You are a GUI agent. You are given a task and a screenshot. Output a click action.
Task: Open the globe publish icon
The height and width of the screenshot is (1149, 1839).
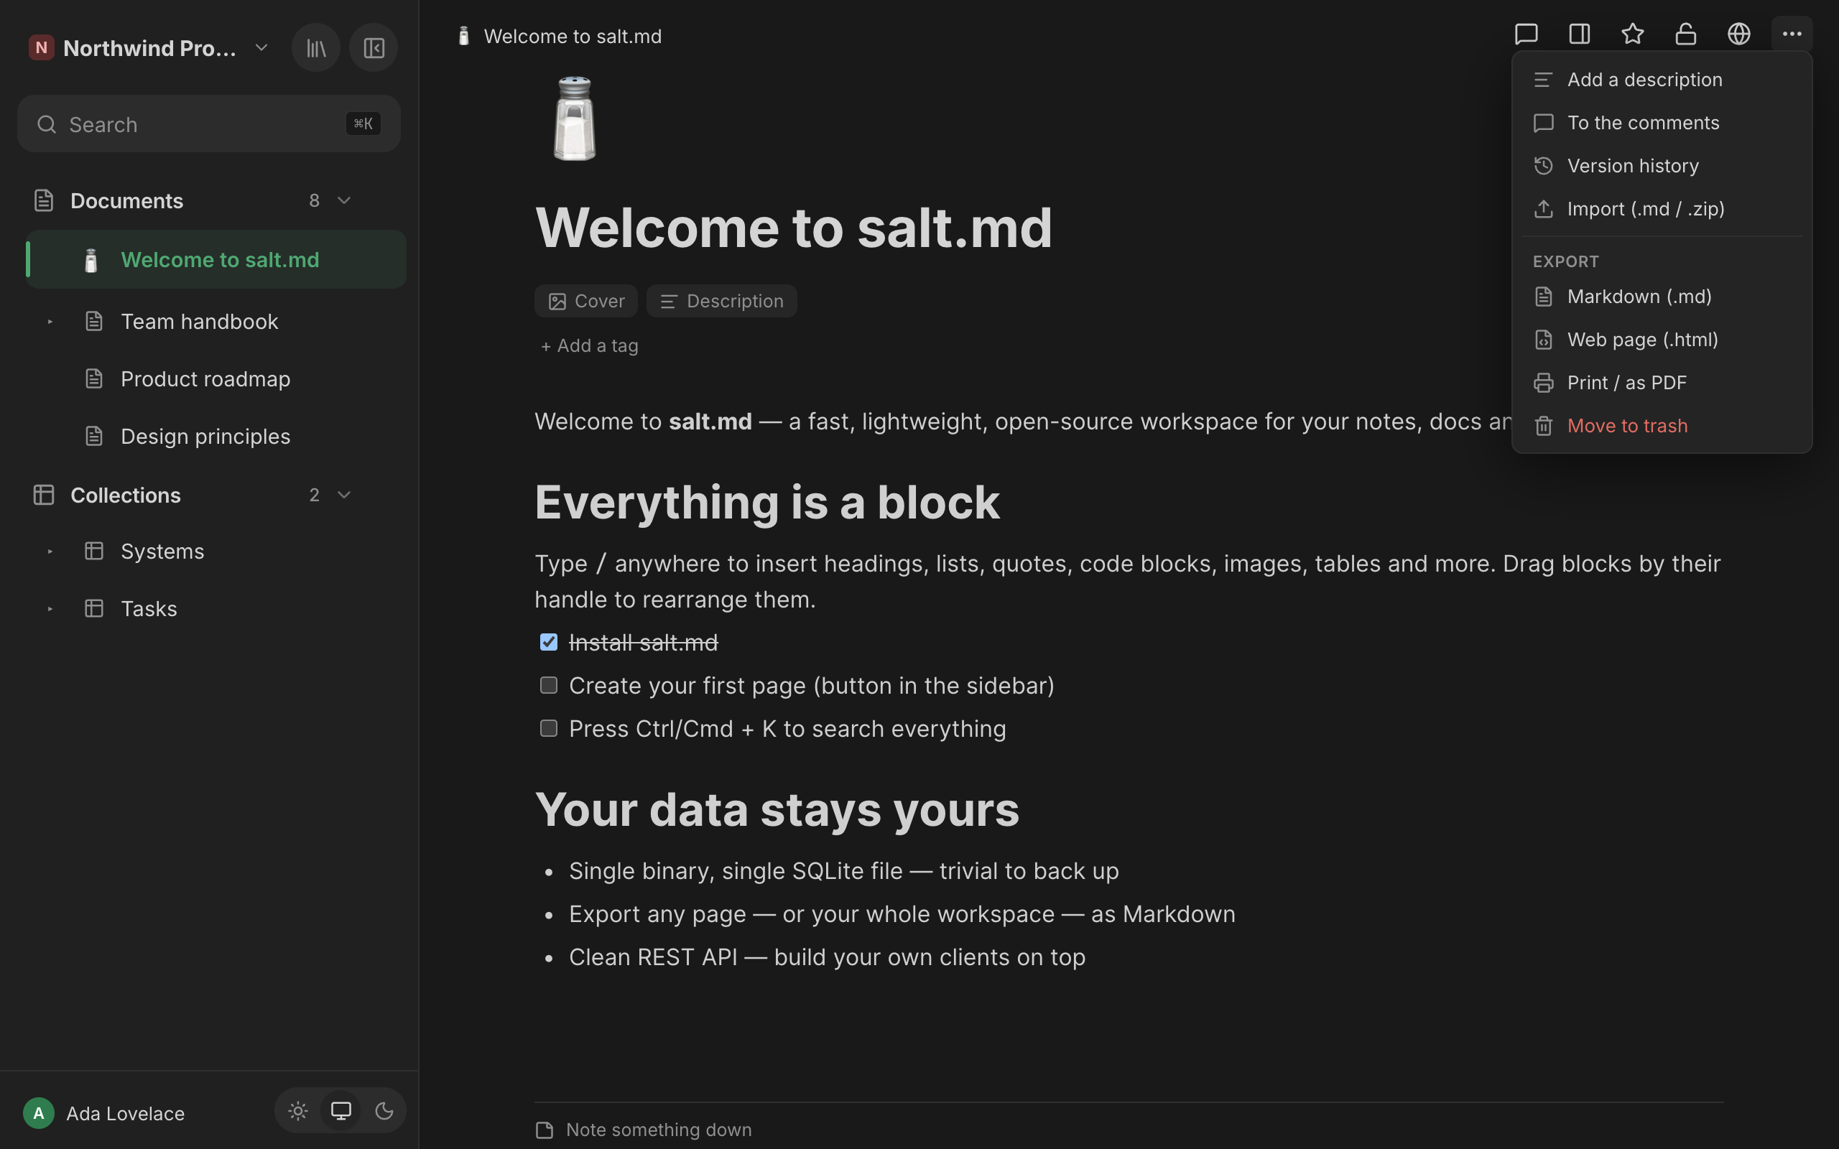pyautogui.click(x=1738, y=34)
